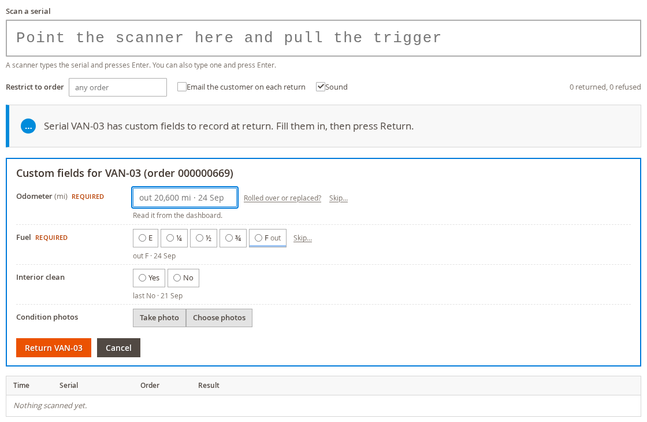Viewport: 647px width, 422px height.
Task: Focus the Restrict to order field
Action: [x=118, y=87]
